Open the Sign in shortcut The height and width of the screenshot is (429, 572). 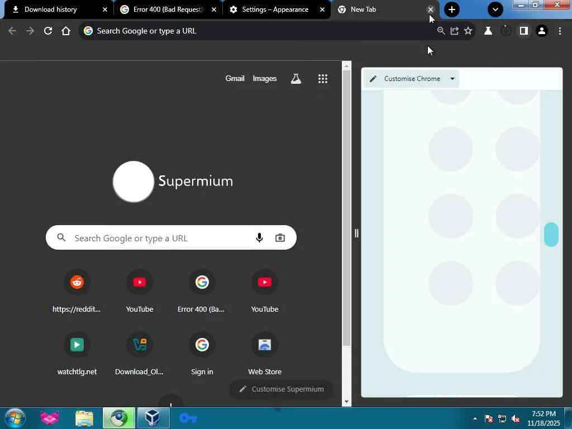coord(202,354)
